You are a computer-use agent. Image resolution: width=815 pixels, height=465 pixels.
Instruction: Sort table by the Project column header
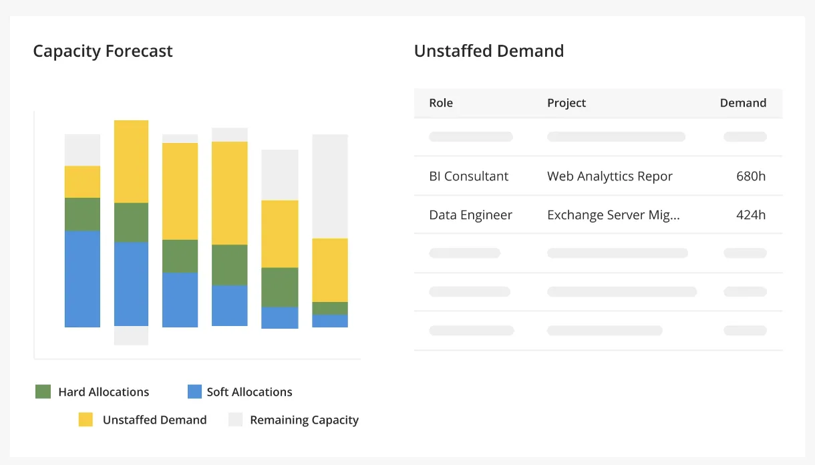click(x=566, y=103)
